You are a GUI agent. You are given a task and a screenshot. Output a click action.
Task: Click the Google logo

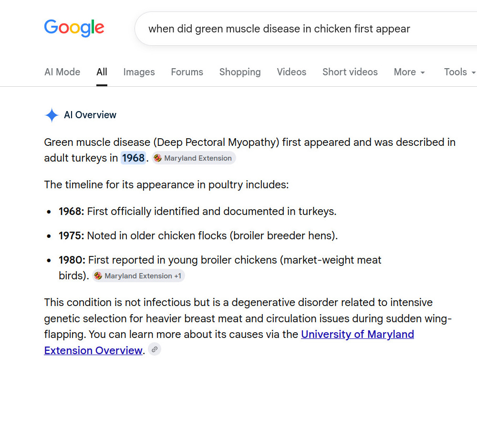point(74,28)
